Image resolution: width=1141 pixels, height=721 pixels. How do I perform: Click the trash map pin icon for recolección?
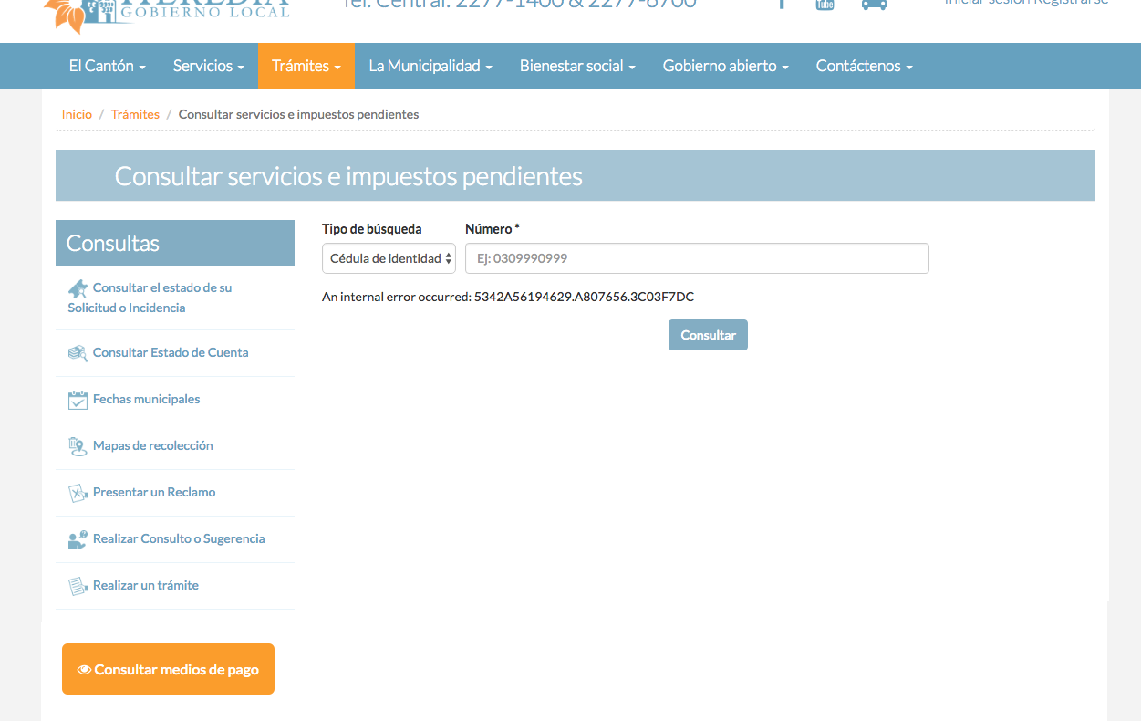[x=78, y=446]
